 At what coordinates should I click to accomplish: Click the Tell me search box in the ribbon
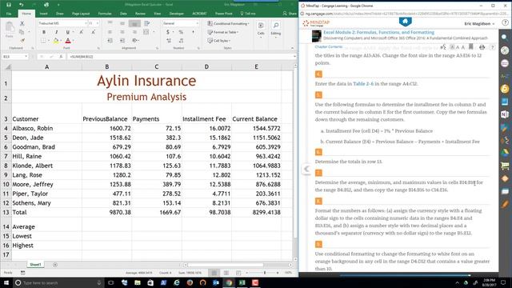click(248, 14)
